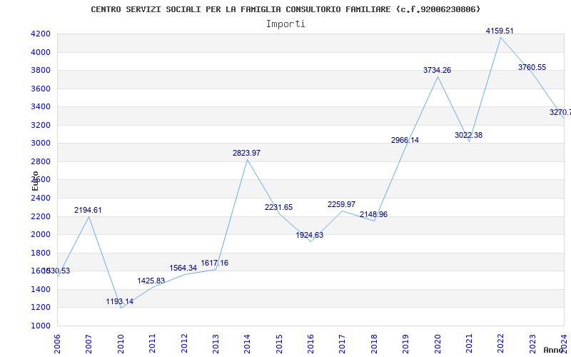Click y-axis value 4000
Screen dimensions: 571x357
(x=41, y=52)
